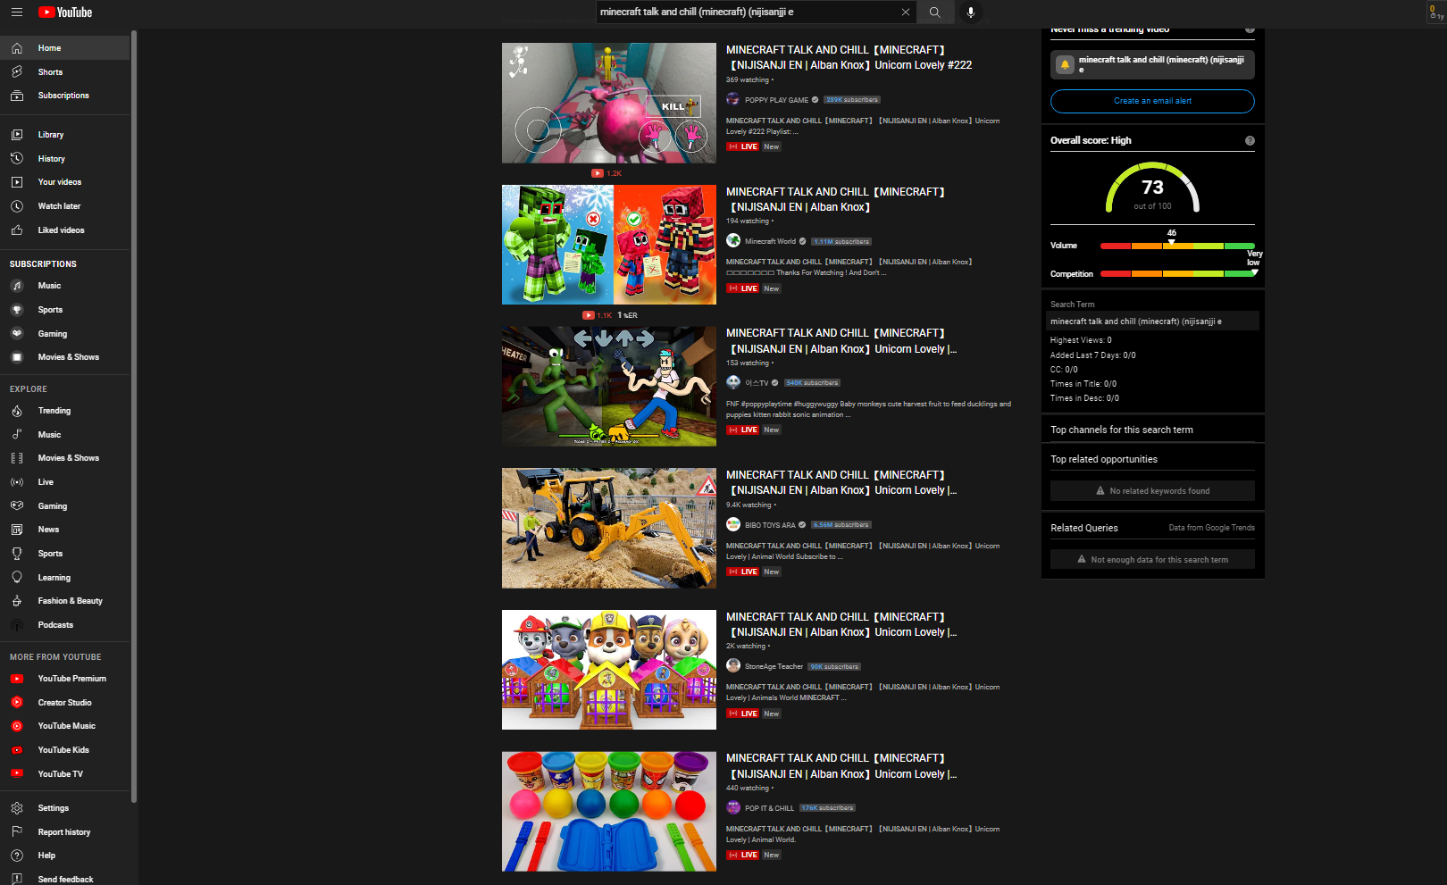
Task: Click the Fashion & Beauty icon
Action: click(17, 601)
